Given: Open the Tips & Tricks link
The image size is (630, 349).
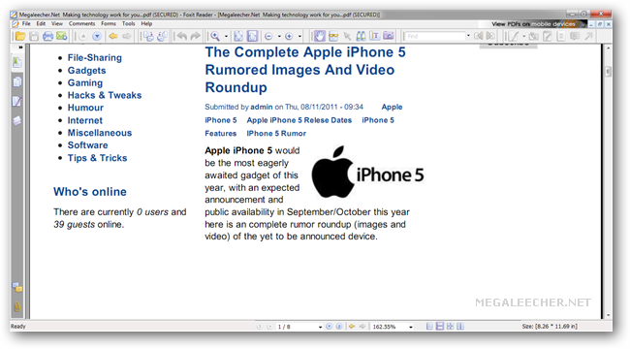Looking at the screenshot, I should (x=97, y=158).
